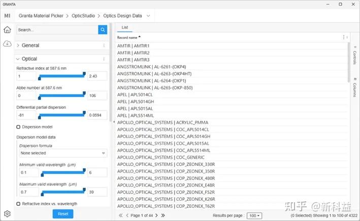The image size is (360, 221).
Task: Select record APEL | APL5014CL
Action: coord(135,95)
